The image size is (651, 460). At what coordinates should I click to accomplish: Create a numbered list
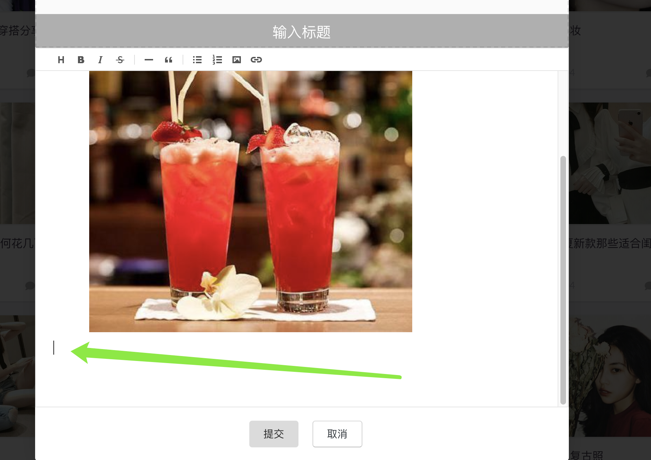pos(217,60)
